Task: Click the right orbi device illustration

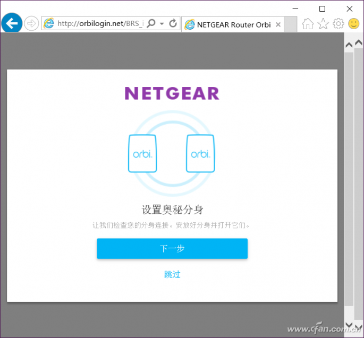Action: (200, 153)
